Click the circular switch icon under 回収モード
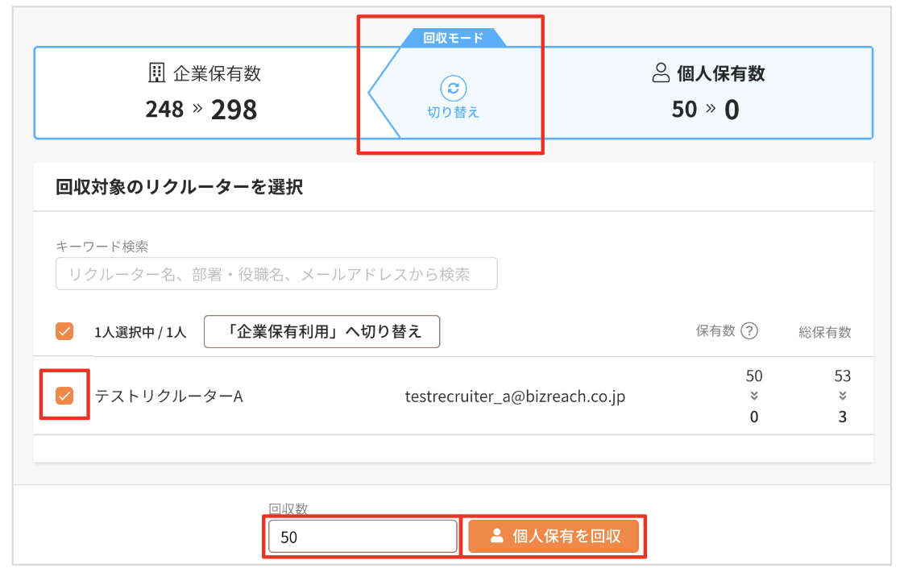The image size is (904, 577). 453,89
